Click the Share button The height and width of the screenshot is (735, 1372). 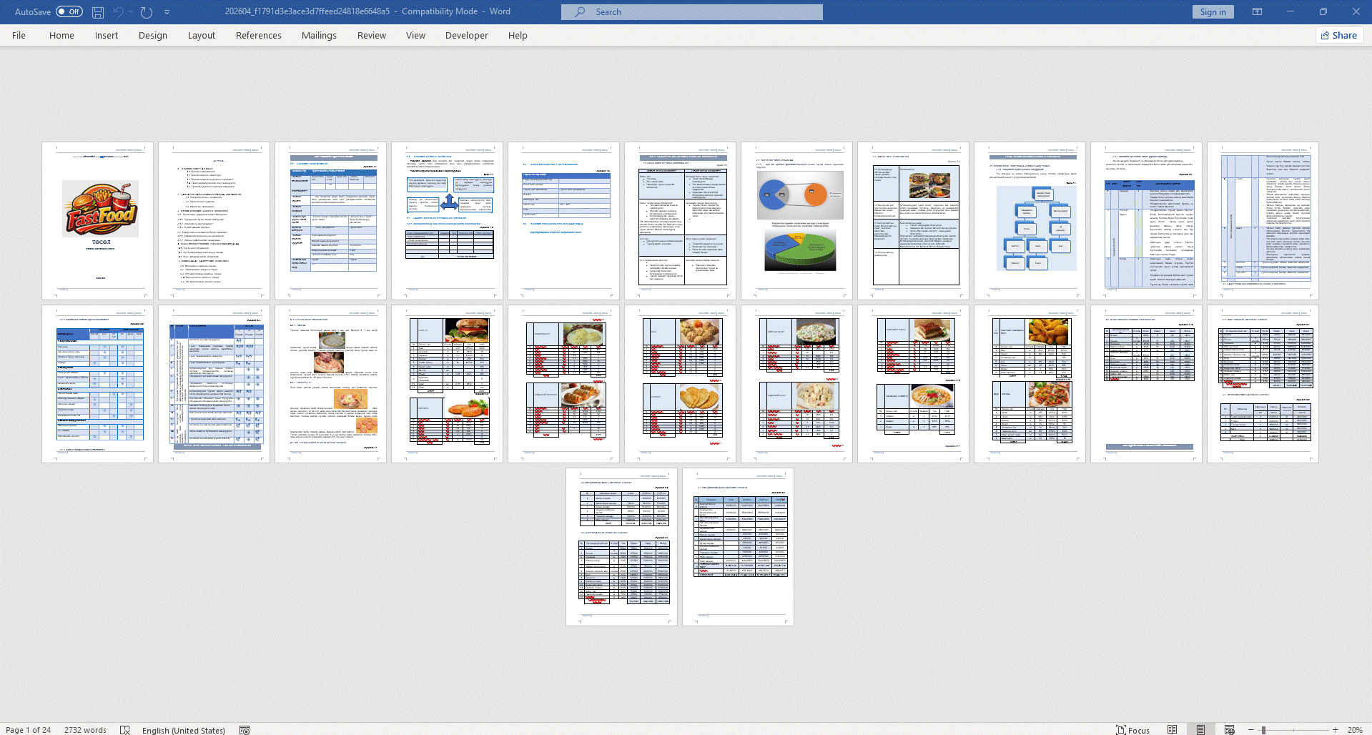coord(1339,36)
